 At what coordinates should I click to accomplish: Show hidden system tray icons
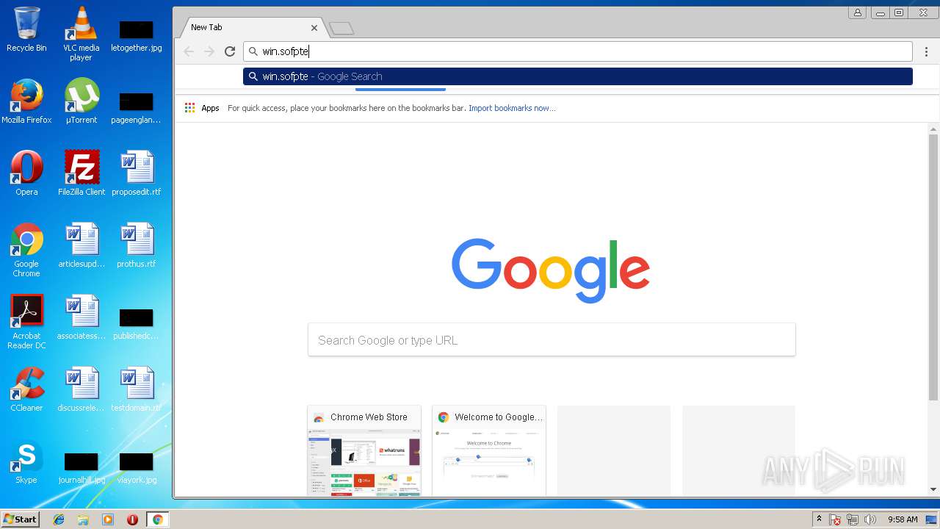[819, 519]
